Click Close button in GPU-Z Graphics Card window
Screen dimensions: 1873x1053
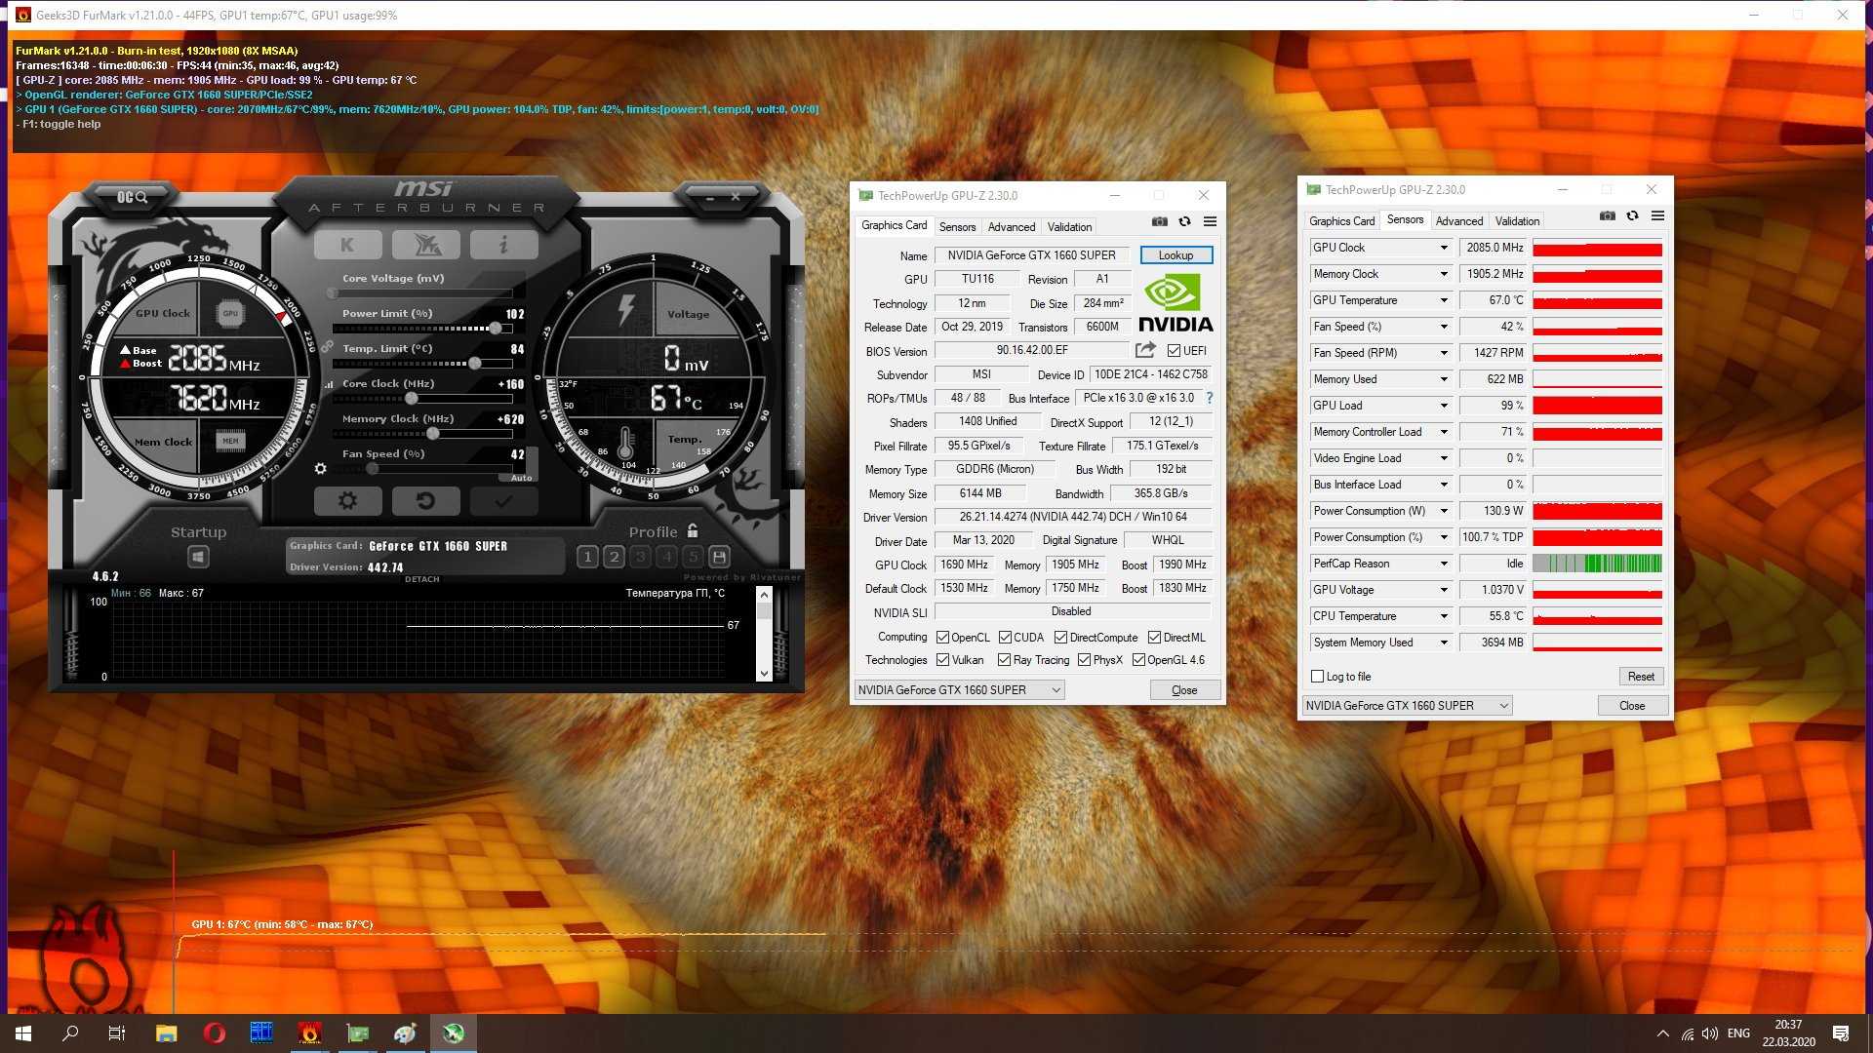(1184, 690)
